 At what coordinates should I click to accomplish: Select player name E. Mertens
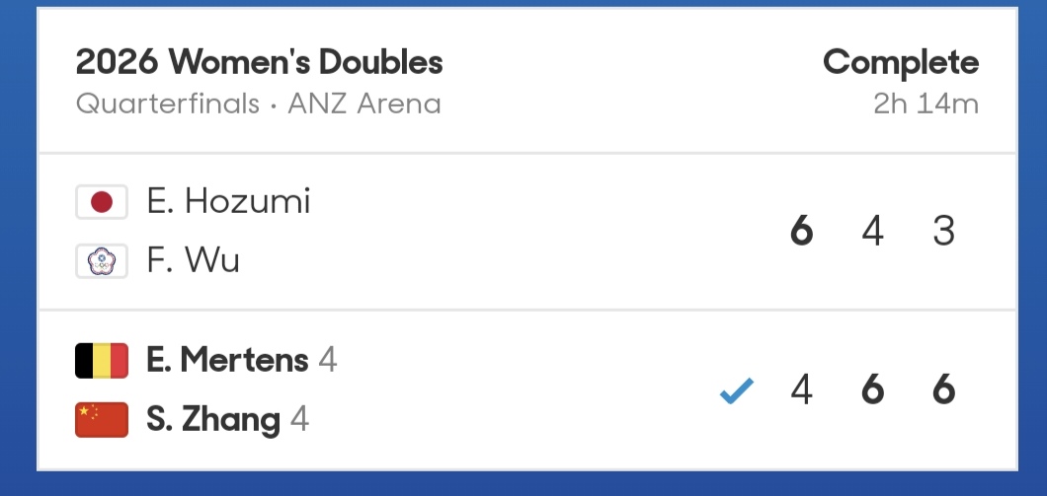click(227, 361)
